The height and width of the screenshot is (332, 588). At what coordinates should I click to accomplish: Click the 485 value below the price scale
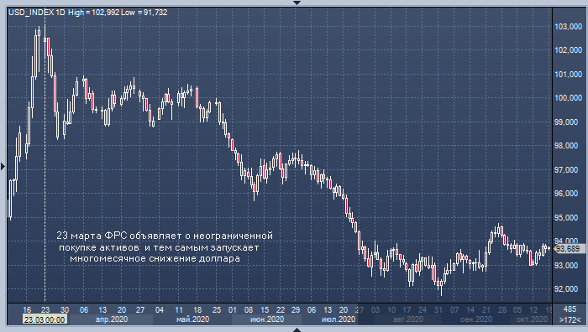(570, 309)
